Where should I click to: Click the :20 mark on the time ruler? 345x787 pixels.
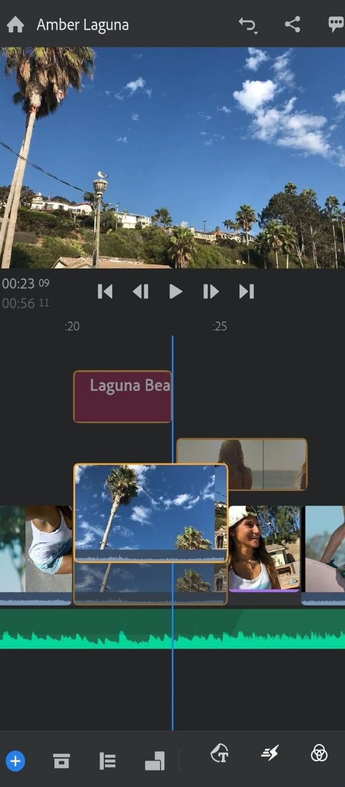[72, 326]
